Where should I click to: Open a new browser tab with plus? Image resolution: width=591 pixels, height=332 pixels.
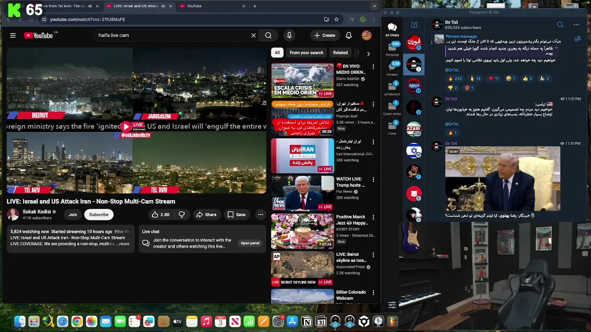(254, 6)
